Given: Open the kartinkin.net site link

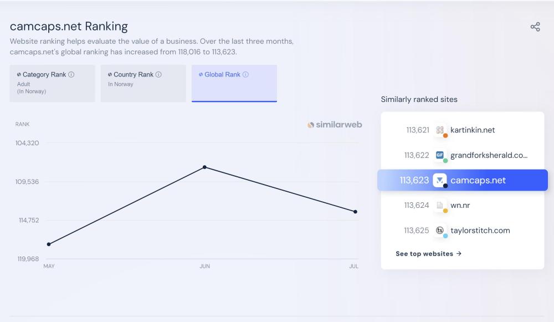Looking at the screenshot, I should click(473, 130).
